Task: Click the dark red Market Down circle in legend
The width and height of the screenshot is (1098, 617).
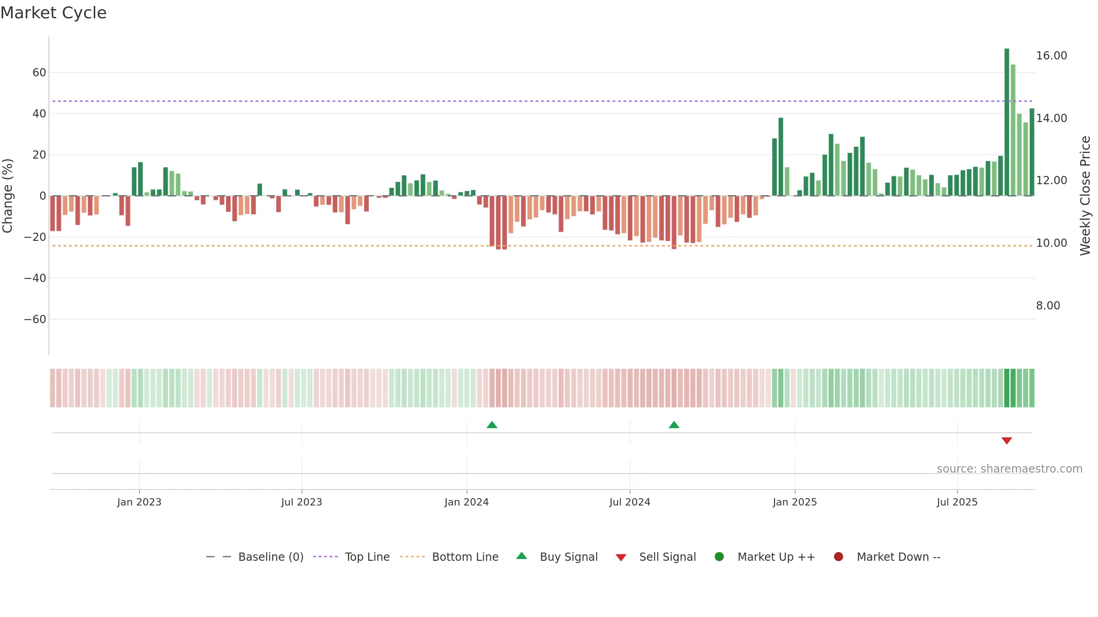Action: coord(839,557)
